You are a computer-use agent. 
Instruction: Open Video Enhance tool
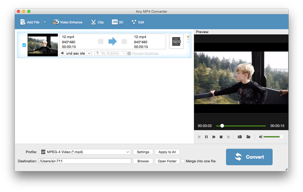[68, 22]
